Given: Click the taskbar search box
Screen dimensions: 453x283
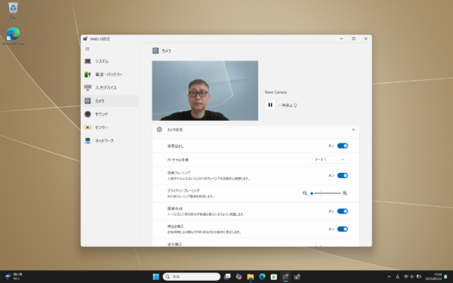Looking at the screenshot, I should (191, 277).
